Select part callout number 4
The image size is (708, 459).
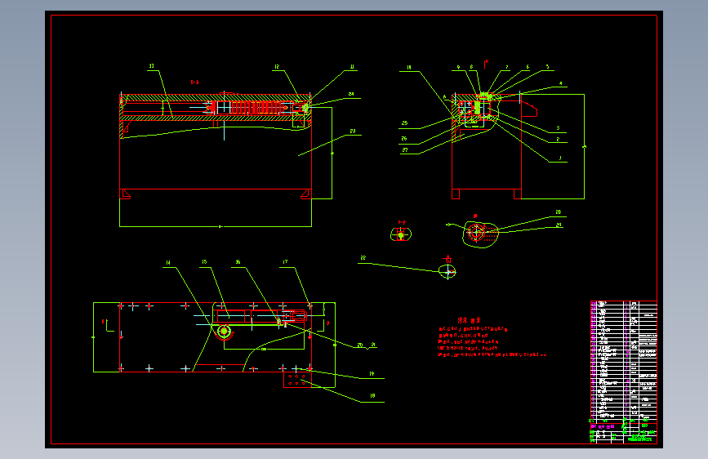pyautogui.click(x=561, y=83)
